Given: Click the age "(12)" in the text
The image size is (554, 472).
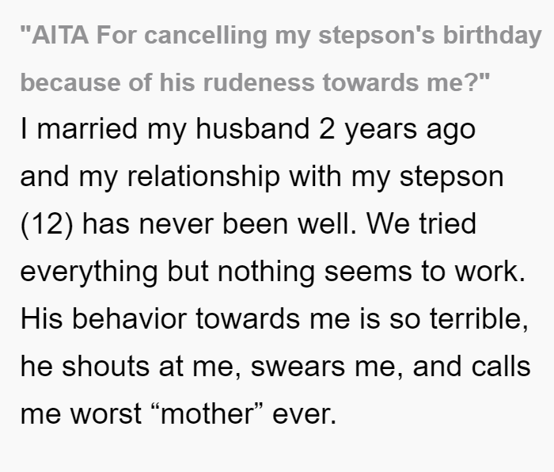Looking at the screenshot, I should tap(47, 224).
